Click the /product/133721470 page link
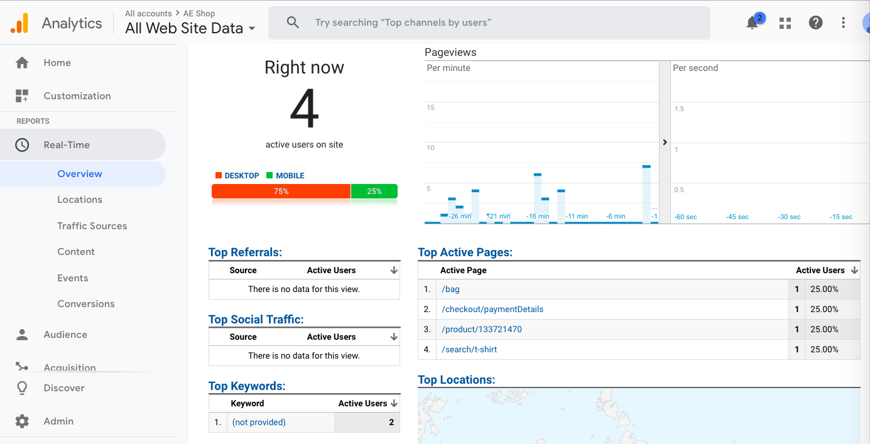 click(482, 329)
